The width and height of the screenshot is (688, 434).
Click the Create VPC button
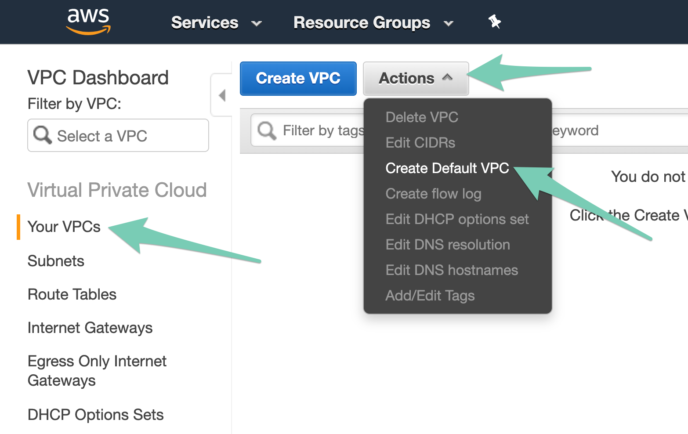point(298,78)
